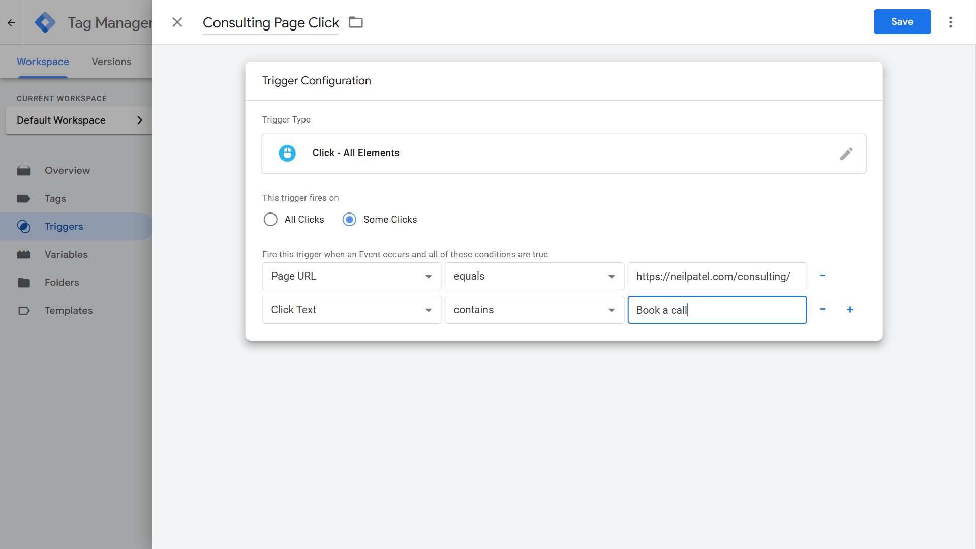Switch to the Versions tab
The height and width of the screenshot is (549, 976).
click(111, 62)
